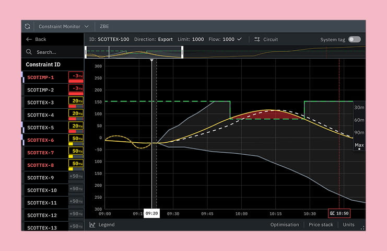Click the GC 10:50 timeline marker
This screenshot has width=387, height=251.
click(x=339, y=213)
